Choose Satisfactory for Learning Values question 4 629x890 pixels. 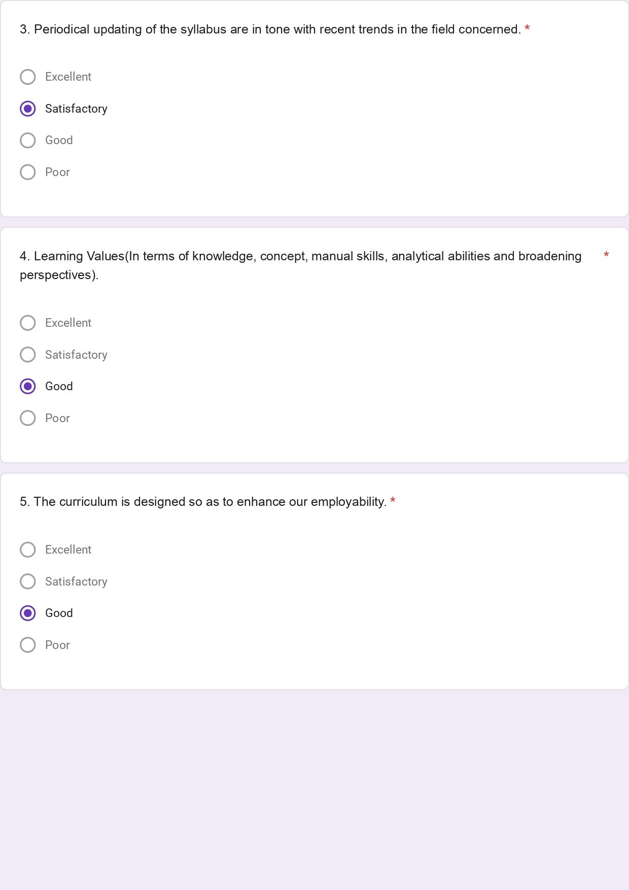coord(28,355)
